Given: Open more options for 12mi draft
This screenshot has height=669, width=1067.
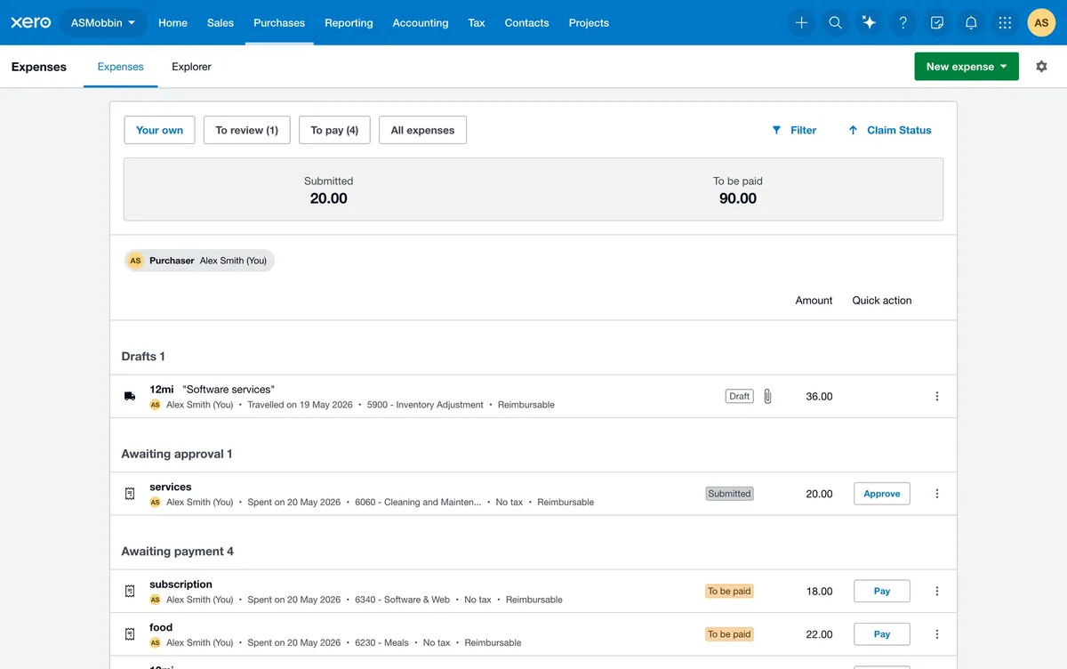Looking at the screenshot, I should coord(936,397).
